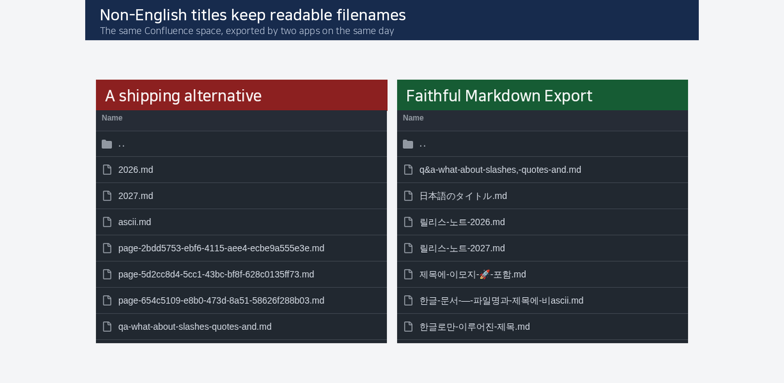Image resolution: width=784 pixels, height=383 pixels.
Task: Click the 'Faithful Markdown Export' green heading
Action: [499, 96]
